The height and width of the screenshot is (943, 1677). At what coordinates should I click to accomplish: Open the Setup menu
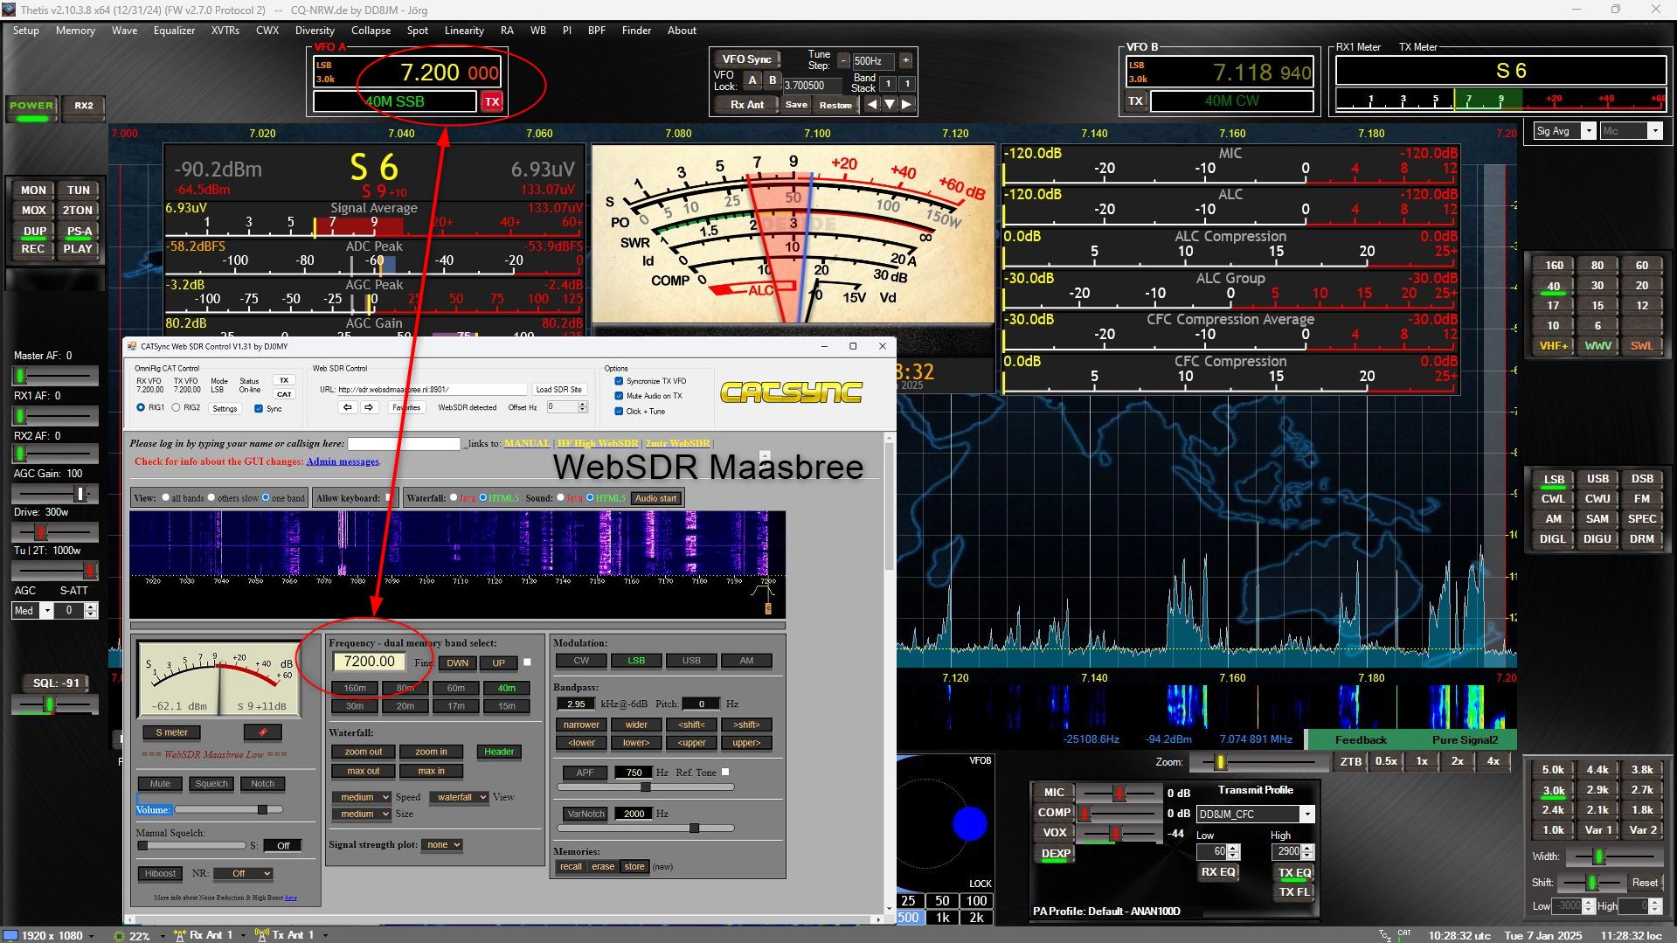[25, 31]
